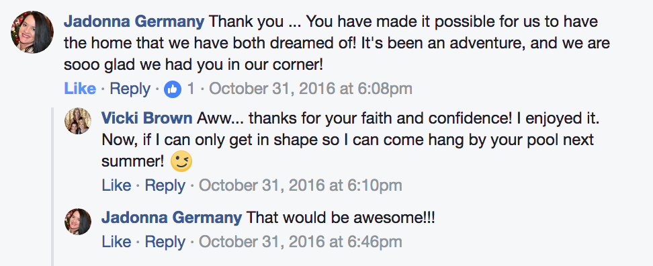This screenshot has width=653, height=266.
Task: Open the Vicki Brown name link
Action: [x=147, y=118]
